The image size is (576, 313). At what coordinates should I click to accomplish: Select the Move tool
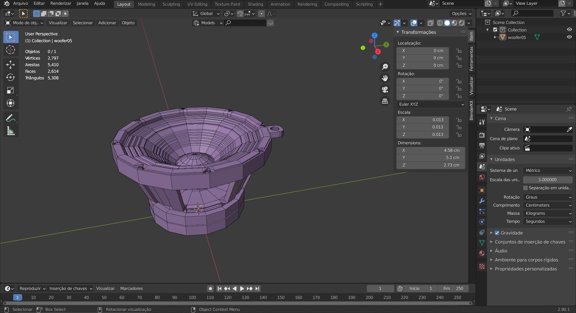coord(10,64)
